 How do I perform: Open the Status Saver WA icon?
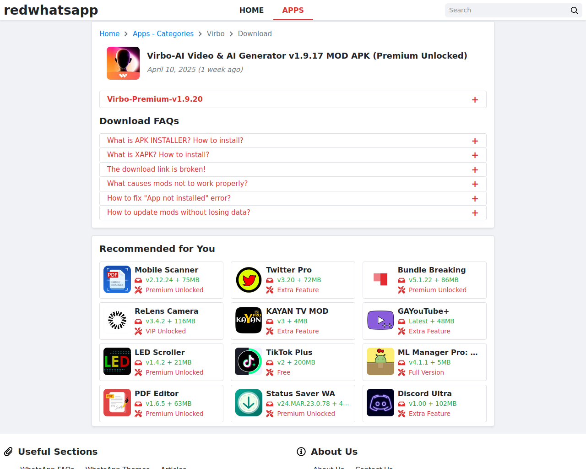pos(249,403)
